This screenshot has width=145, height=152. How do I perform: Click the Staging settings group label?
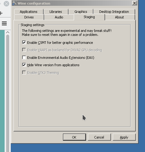(x=33, y=25)
